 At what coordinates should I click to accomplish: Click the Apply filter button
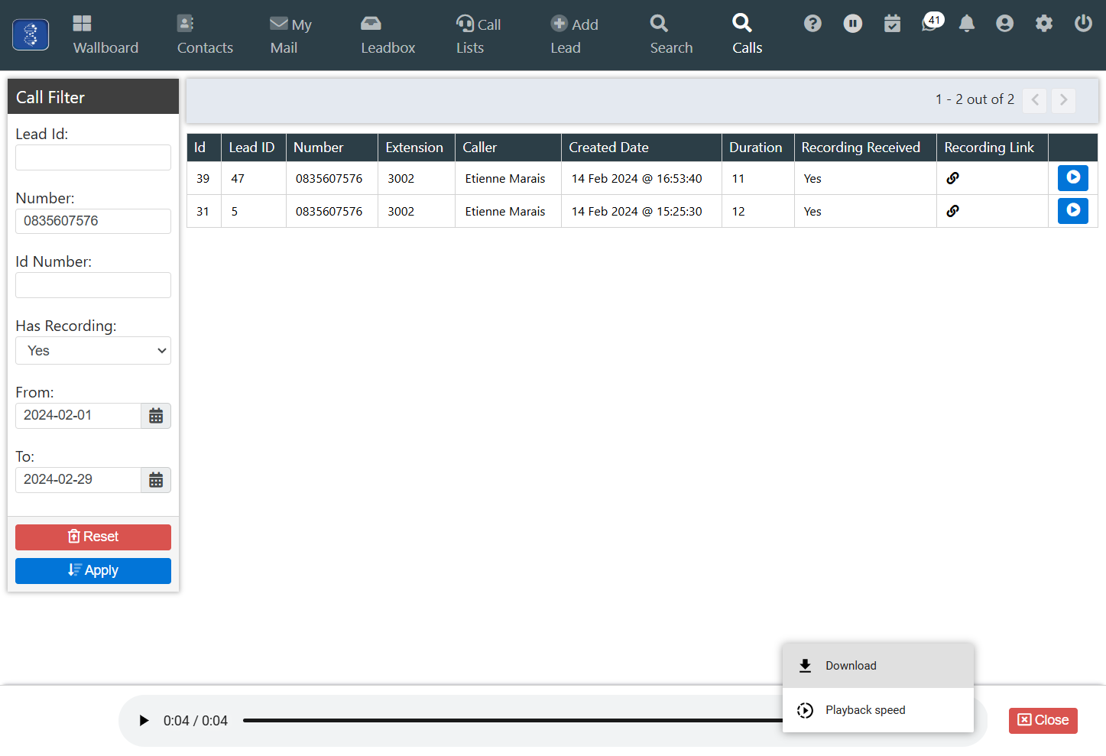(x=93, y=571)
